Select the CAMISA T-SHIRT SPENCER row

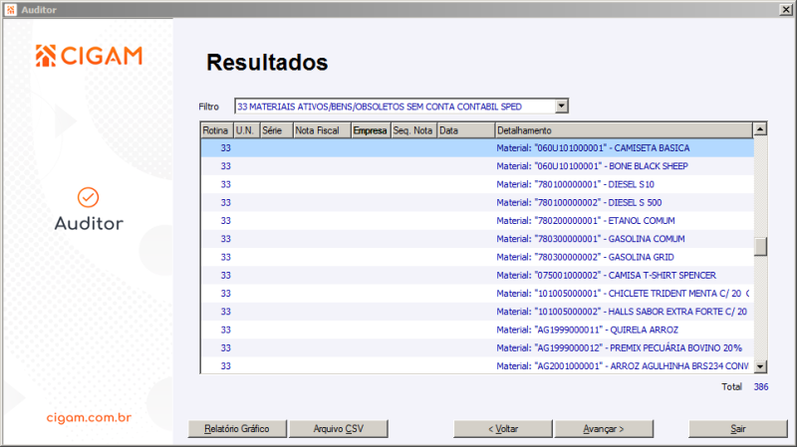click(477, 276)
